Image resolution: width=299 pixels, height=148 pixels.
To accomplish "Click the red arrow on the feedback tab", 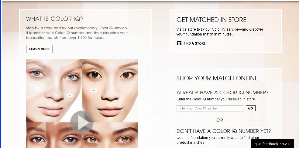I will (289, 144).
